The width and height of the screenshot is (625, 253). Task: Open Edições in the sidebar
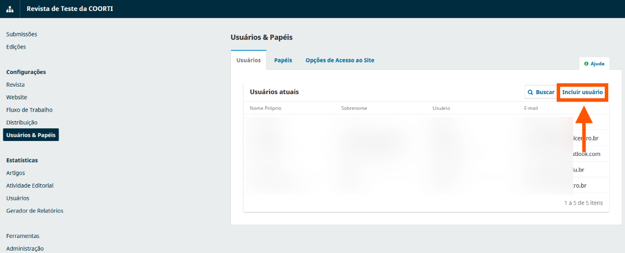coord(16,47)
